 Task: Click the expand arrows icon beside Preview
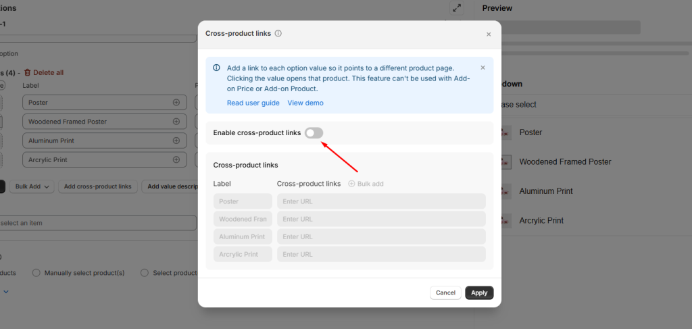pyautogui.click(x=458, y=8)
